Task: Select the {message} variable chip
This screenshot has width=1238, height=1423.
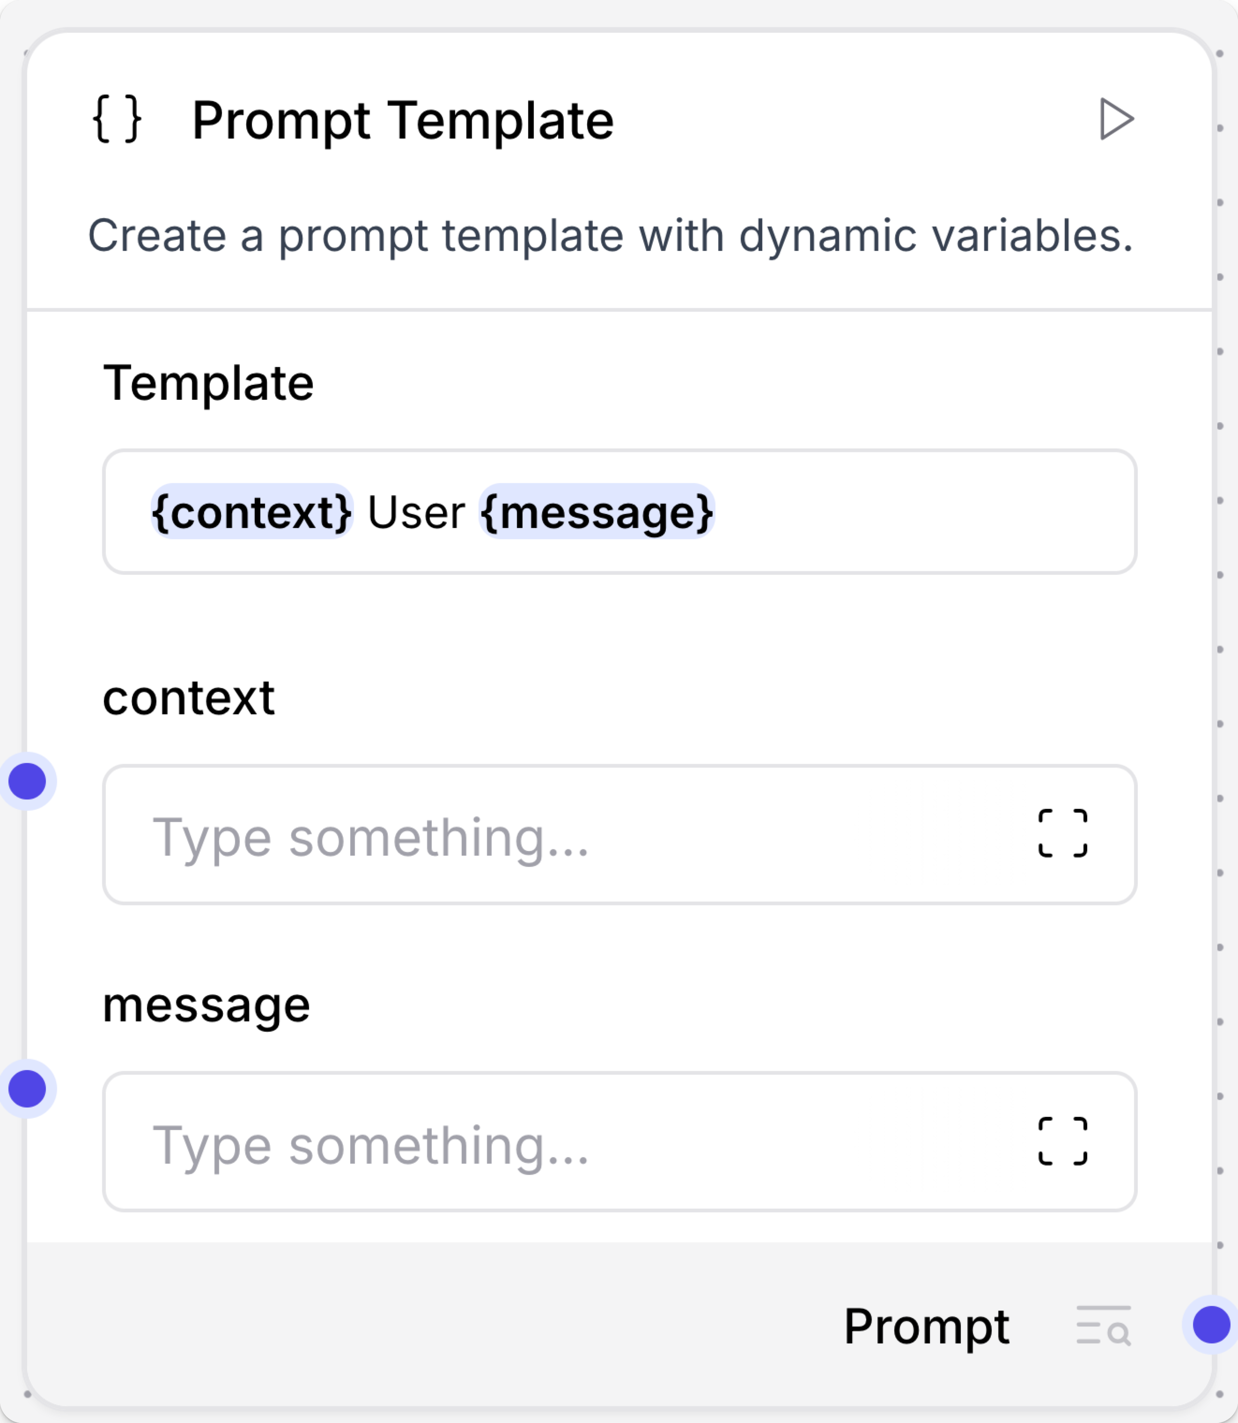Action: click(596, 513)
